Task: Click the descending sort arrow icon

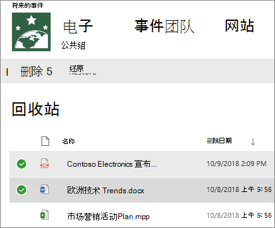Action: 253,141
